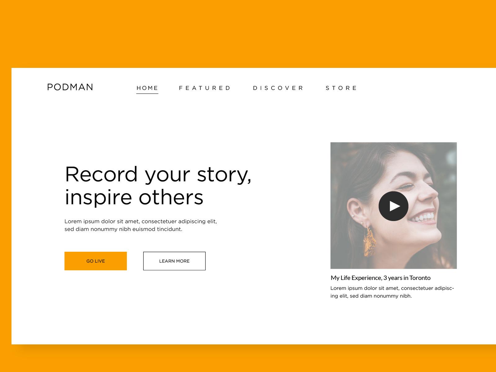This screenshot has width=496, height=372.
Task: Click the orange banner above the page
Action: (x=248, y=33)
